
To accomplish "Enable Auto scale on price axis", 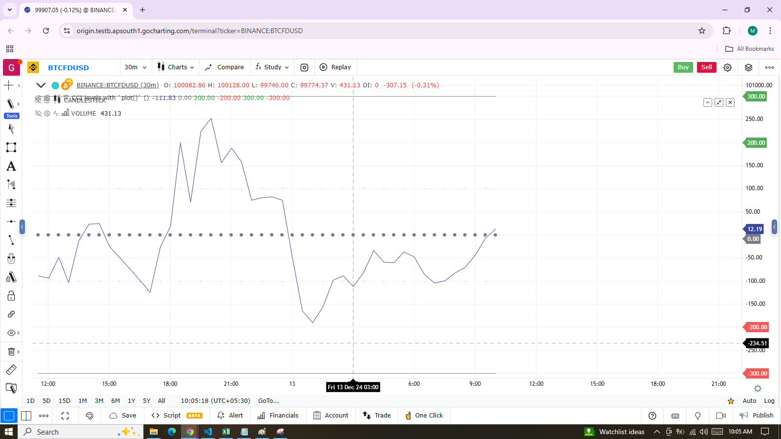I will click(749, 400).
